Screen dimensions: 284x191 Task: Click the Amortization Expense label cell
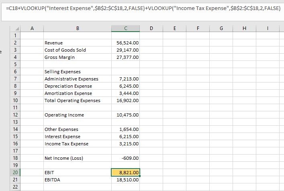click(78, 93)
